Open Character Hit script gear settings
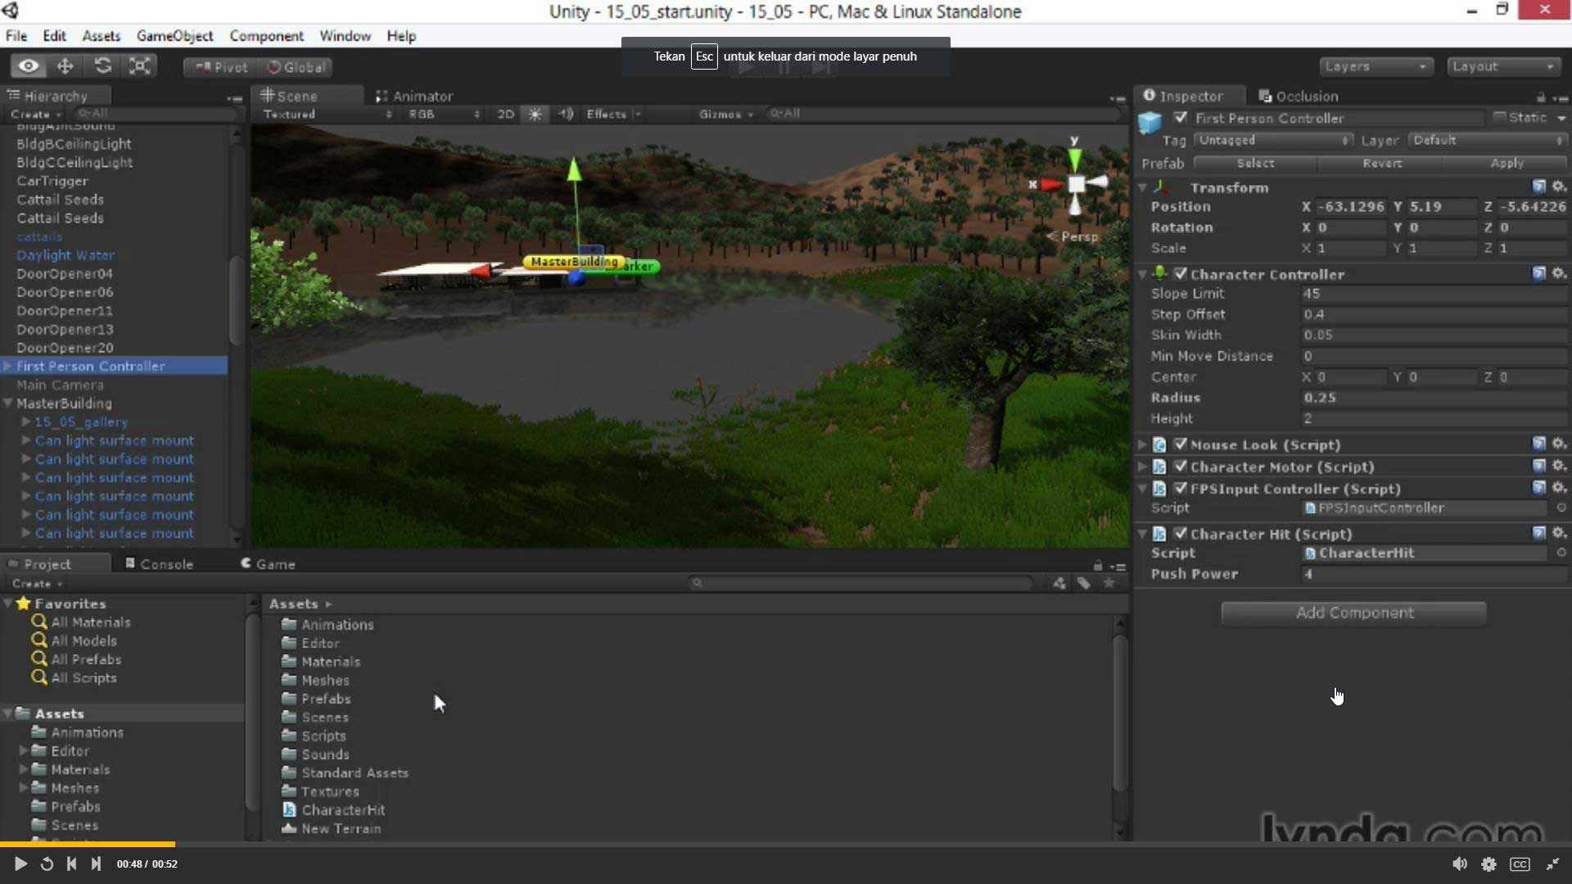 (x=1559, y=533)
